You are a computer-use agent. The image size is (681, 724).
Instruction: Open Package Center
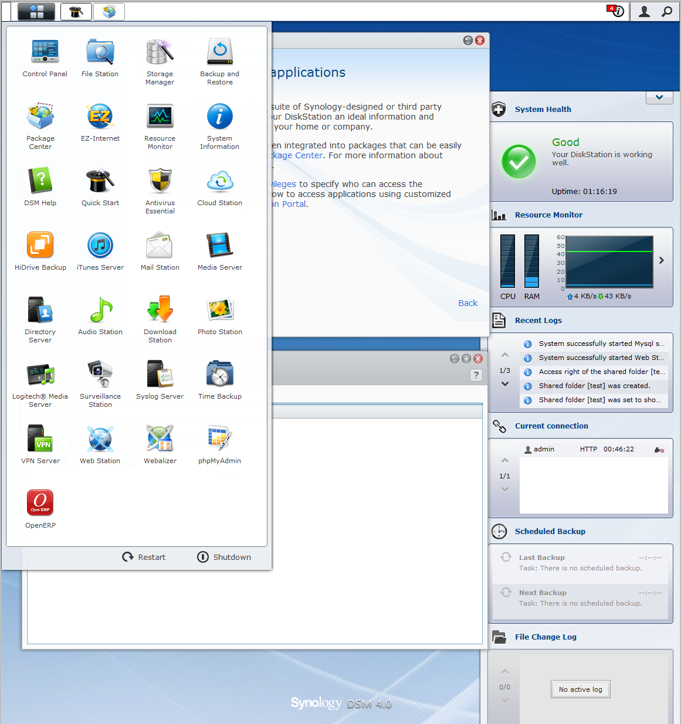pos(40,126)
